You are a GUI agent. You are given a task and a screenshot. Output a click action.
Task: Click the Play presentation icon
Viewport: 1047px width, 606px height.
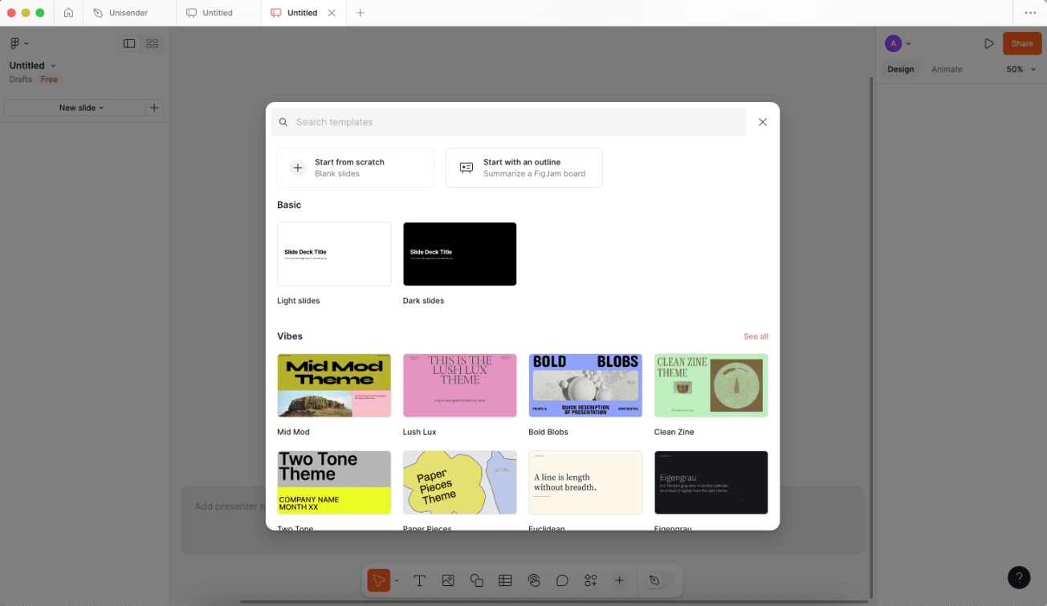(989, 43)
